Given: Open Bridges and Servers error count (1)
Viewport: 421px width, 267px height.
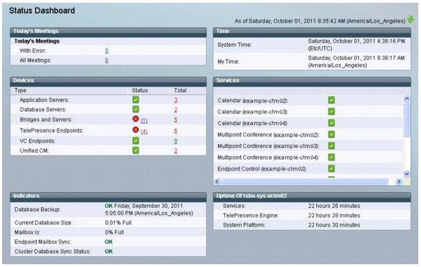Looking at the screenshot, I should click(144, 121).
